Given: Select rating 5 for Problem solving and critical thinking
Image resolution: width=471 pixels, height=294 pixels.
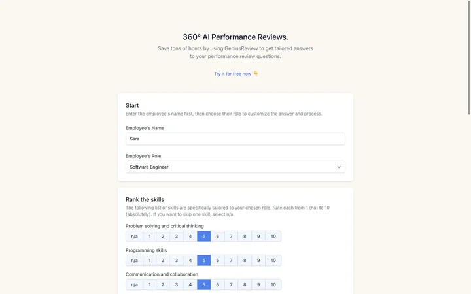Looking at the screenshot, I should pos(203,236).
